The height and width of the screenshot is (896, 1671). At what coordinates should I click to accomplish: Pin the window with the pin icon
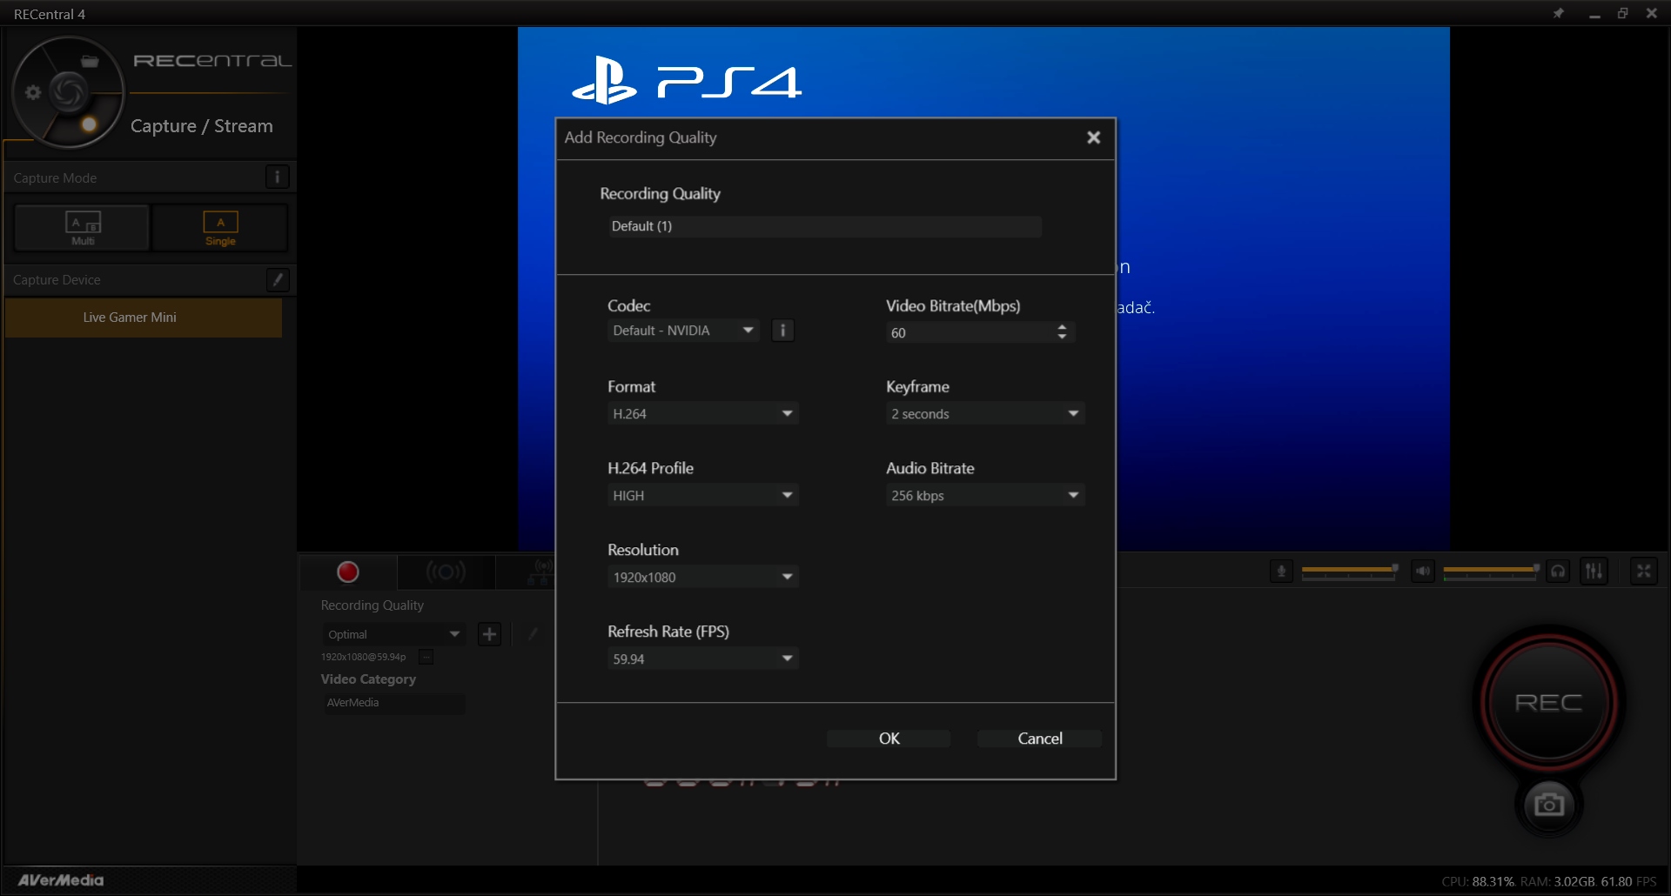(x=1559, y=13)
